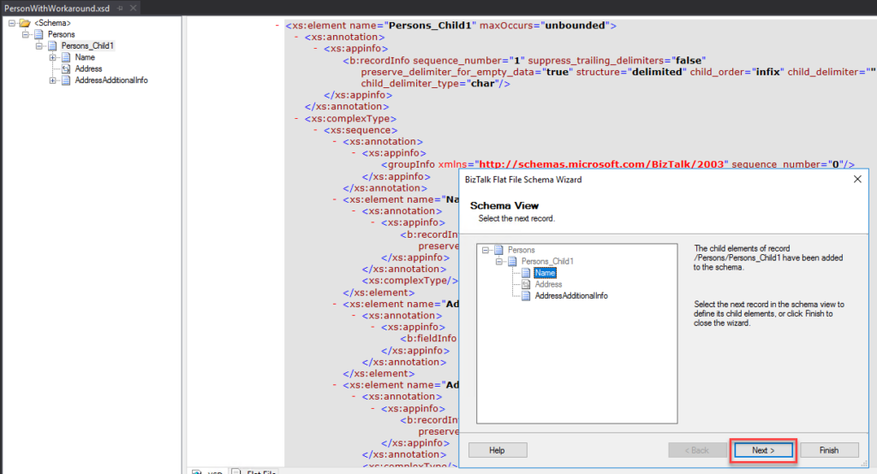The width and height of the screenshot is (877, 474).
Task: Close the BizTalk Flat File Schema Wizard
Action: click(x=857, y=179)
